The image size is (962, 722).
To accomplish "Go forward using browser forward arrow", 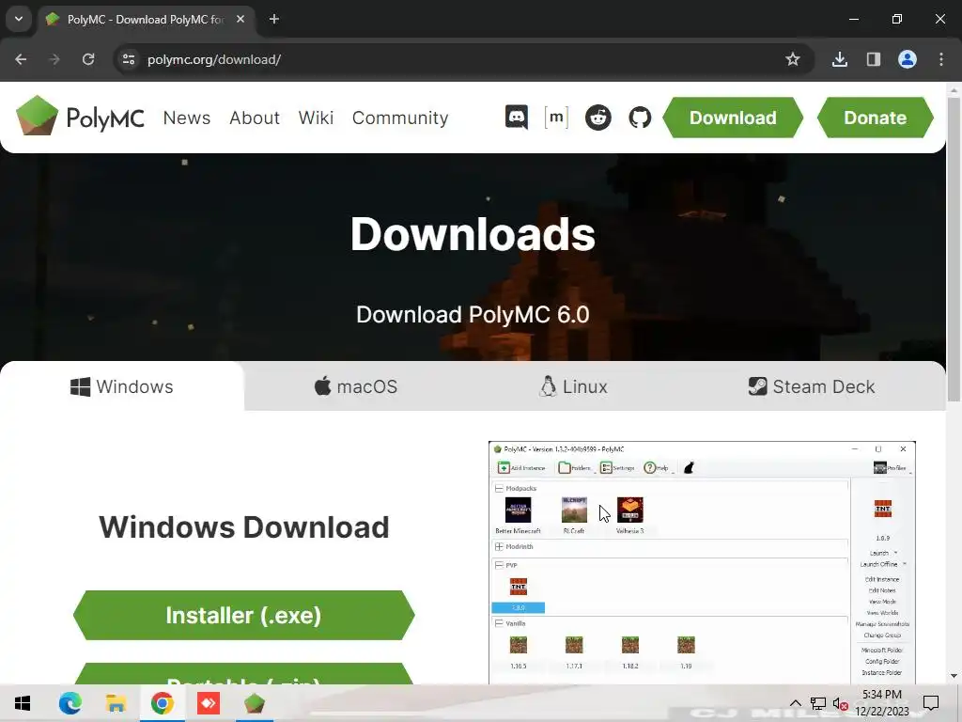I will (x=54, y=59).
